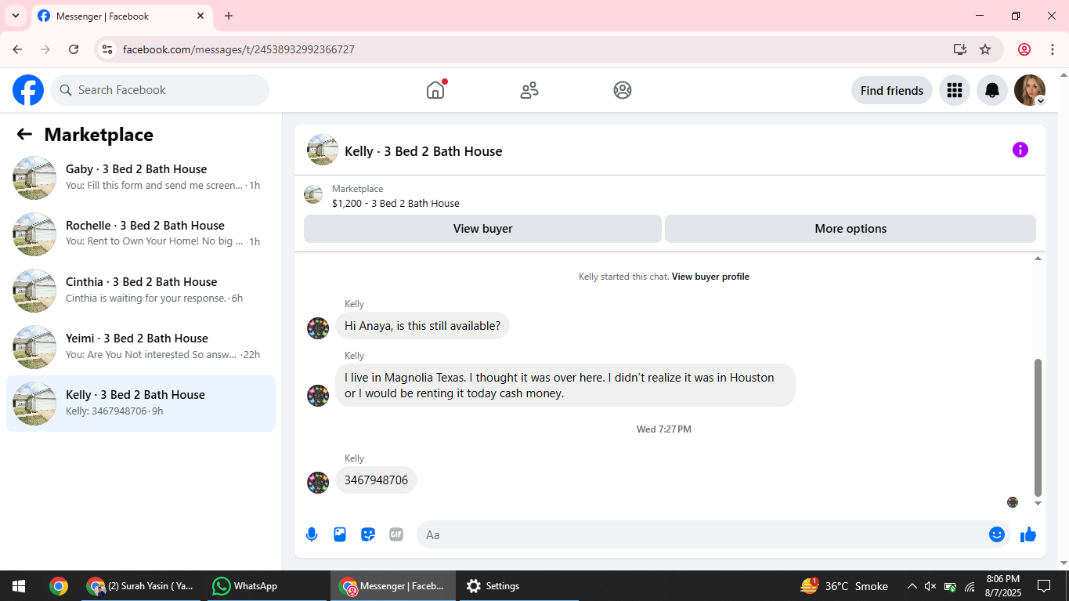Click the Wi-Fi network tray icon
1069x601 pixels.
tap(970, 586)
